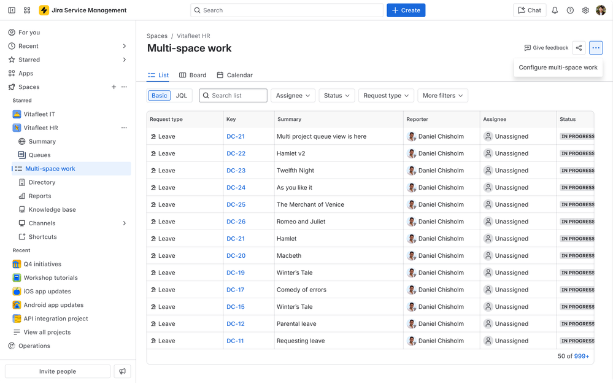Image resolution: width=613 pixels, height=383 pixels.
Task: Open the Status filter dropdown
Action: click(337, 96)
